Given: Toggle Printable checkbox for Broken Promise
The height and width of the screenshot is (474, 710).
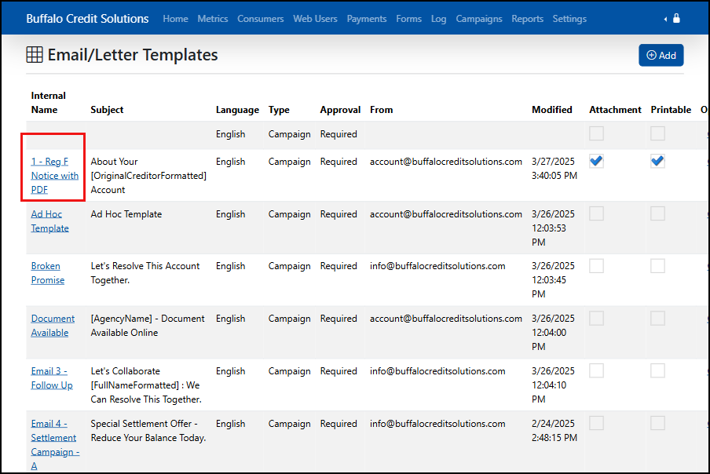Looking at the screenshot, I should point(657,266).
